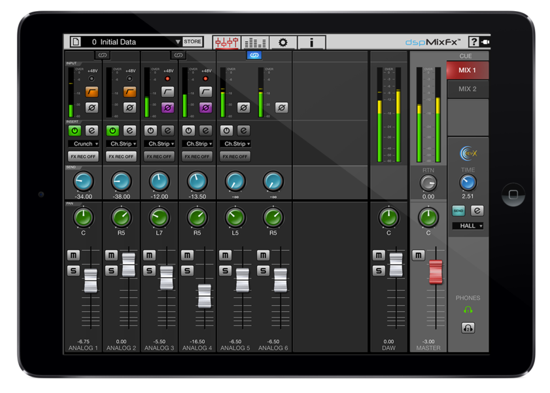Mute the DAW channel
Screen dimensions: 550x393
click(379, 255)
